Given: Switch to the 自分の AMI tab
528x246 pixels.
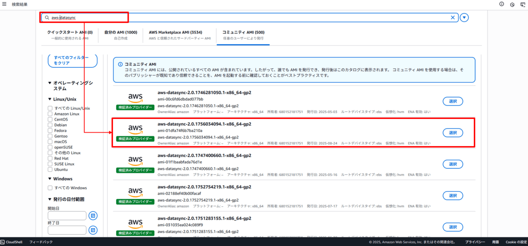Looking at the screenshot, I should (x=120, y=35).
